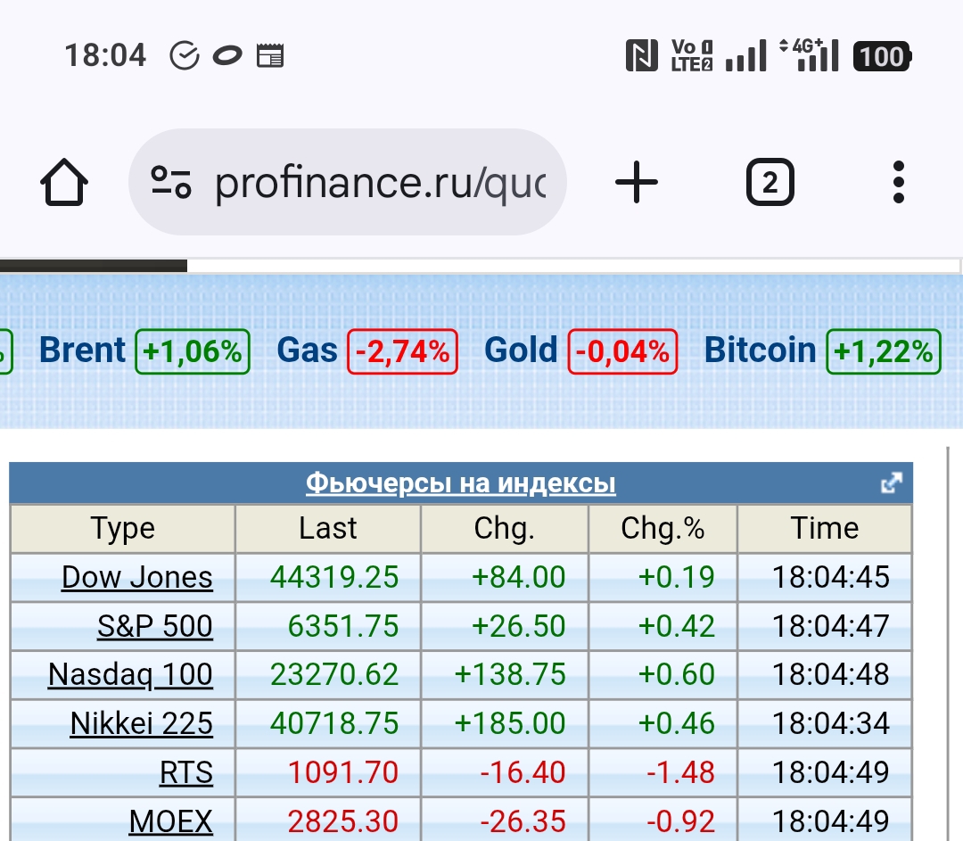Expand the index futures table popout icon

pos(891,483)
